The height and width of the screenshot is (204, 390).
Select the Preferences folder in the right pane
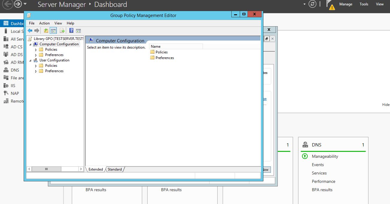point(162,58)
